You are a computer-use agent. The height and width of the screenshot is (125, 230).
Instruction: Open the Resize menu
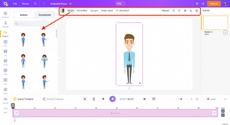click(25, 4)
